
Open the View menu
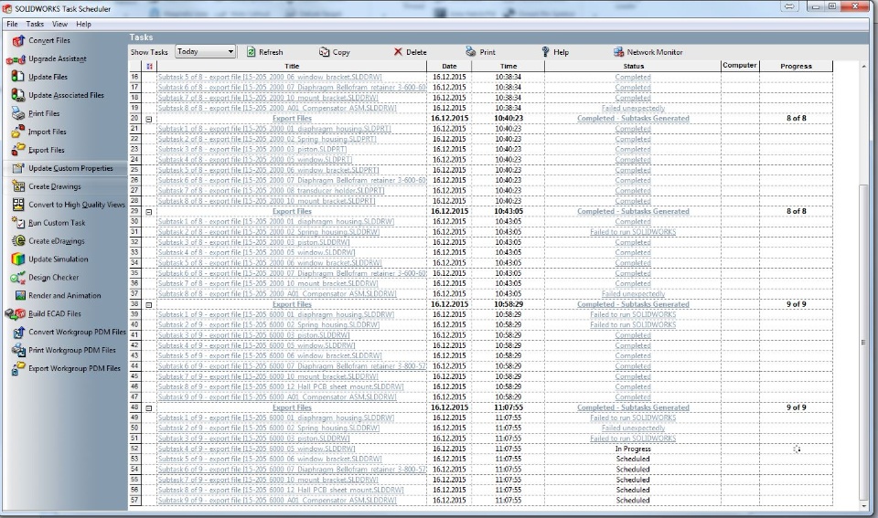[60, 24]
